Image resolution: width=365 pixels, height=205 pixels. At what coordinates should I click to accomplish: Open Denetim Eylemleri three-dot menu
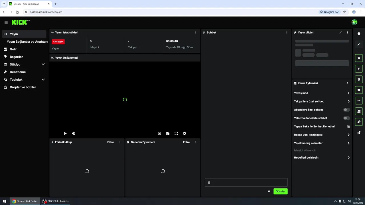coord(196,142)
